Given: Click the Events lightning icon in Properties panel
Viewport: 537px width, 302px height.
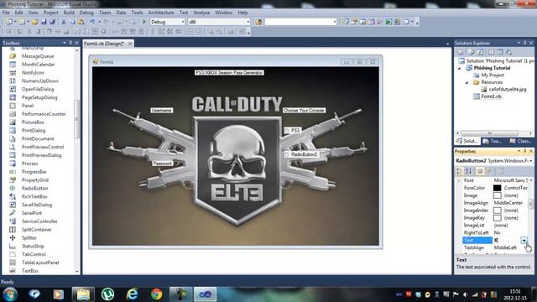Looking at the screenshot, I should coord(489,171).
